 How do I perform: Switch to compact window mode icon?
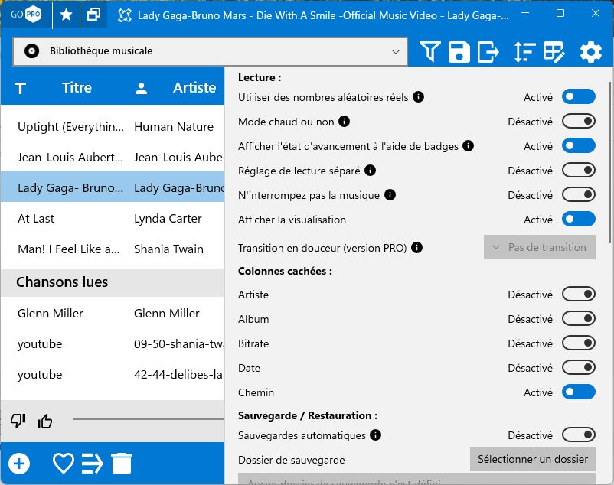tap(93, 15)
